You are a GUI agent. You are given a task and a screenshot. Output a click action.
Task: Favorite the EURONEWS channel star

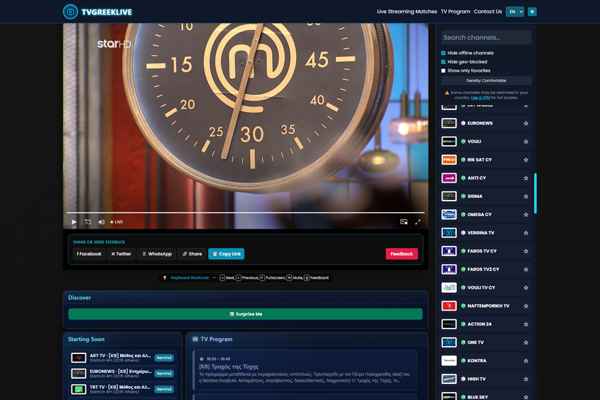[526, 123]
